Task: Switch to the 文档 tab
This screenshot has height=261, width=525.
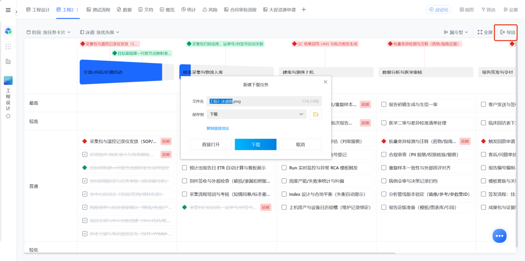Action: tap(146, 10)
